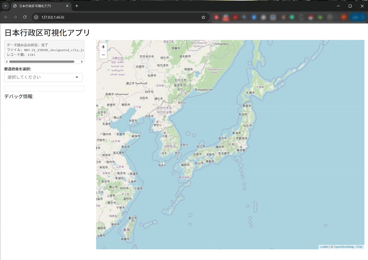The width and height of the screenshot is (368, 260).
Task: Click the ODbL license link
Action: [359, 247]
